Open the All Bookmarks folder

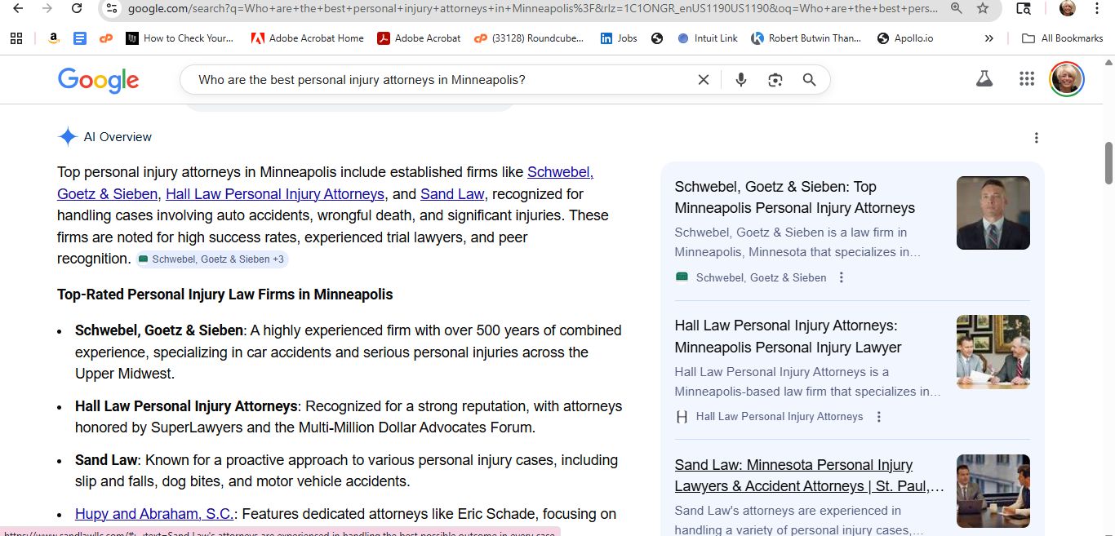click(1062, 38)
